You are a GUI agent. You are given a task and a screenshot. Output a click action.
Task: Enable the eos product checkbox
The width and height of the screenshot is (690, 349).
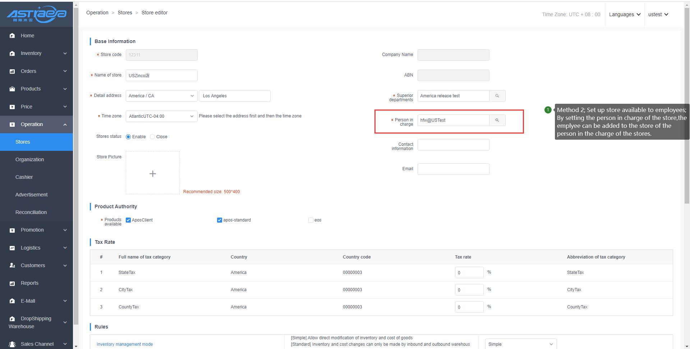click(310, 220)
